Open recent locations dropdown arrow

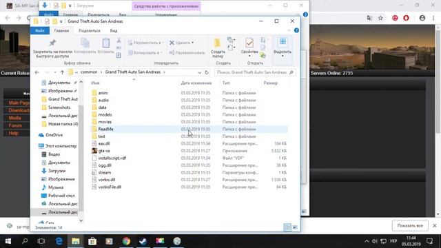pyautogui.click(x=55, y=72)
